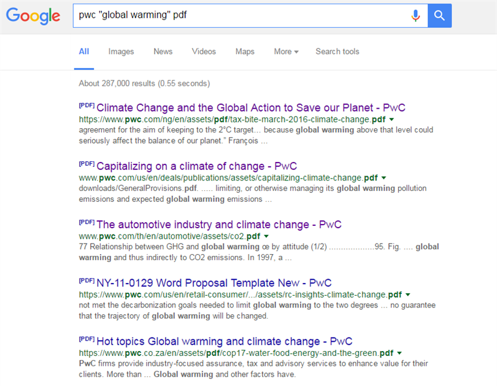This screenshot has height=386, width=497.
Task: Click the pwc.co.za cop17 URL text
Action: tap(236, 353)
